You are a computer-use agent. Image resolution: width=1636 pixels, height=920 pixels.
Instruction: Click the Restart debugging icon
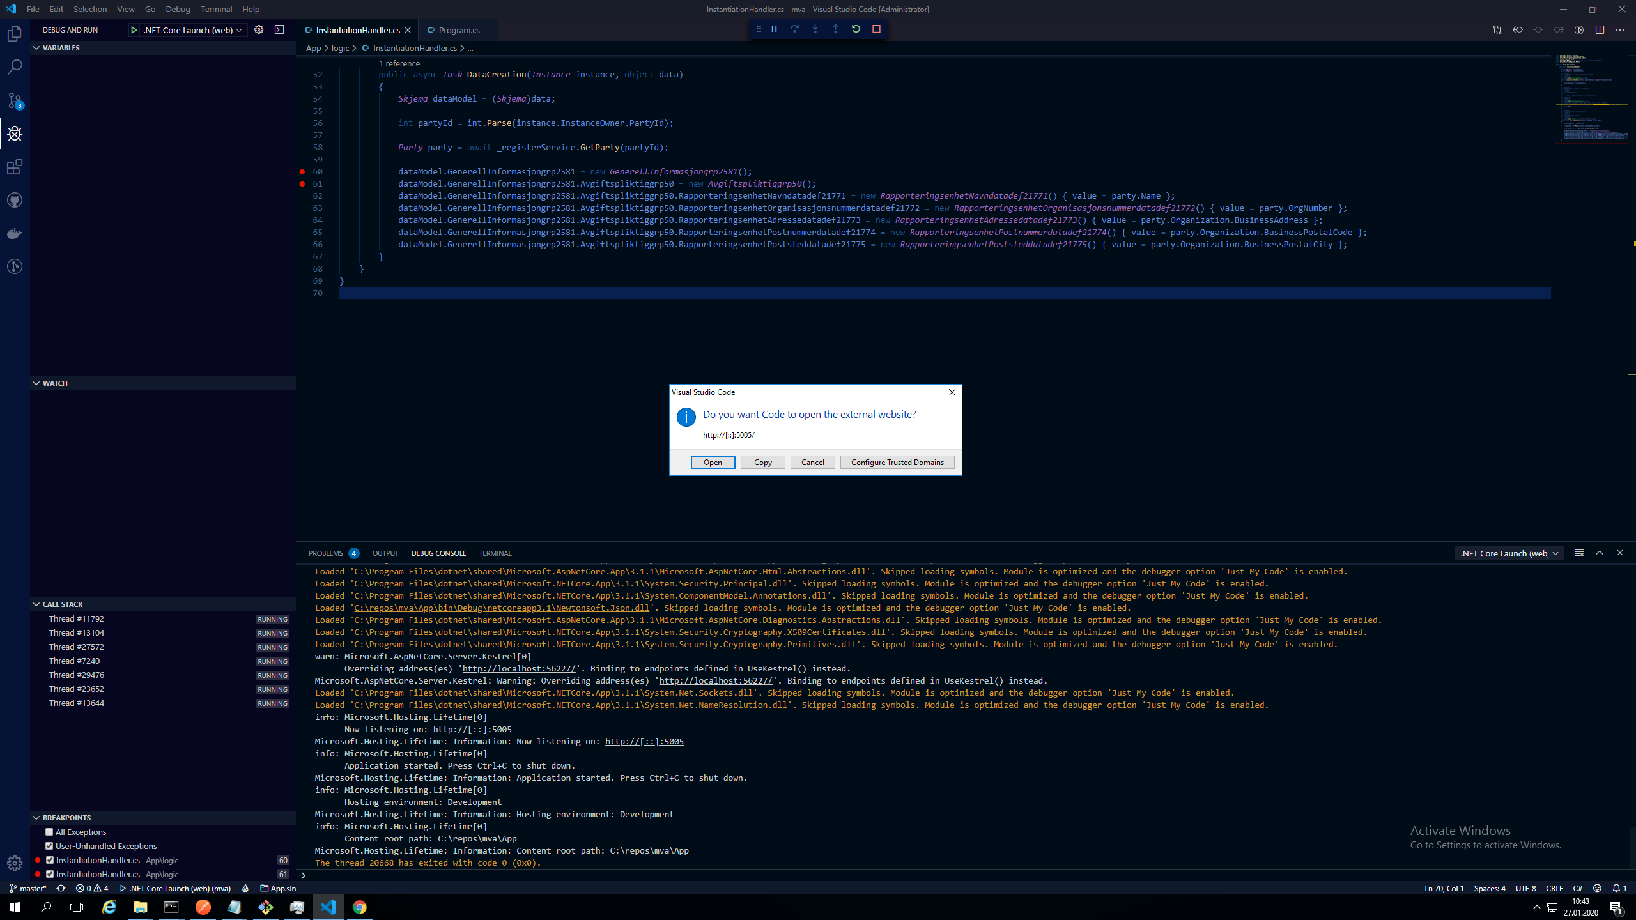click(856, 29)
